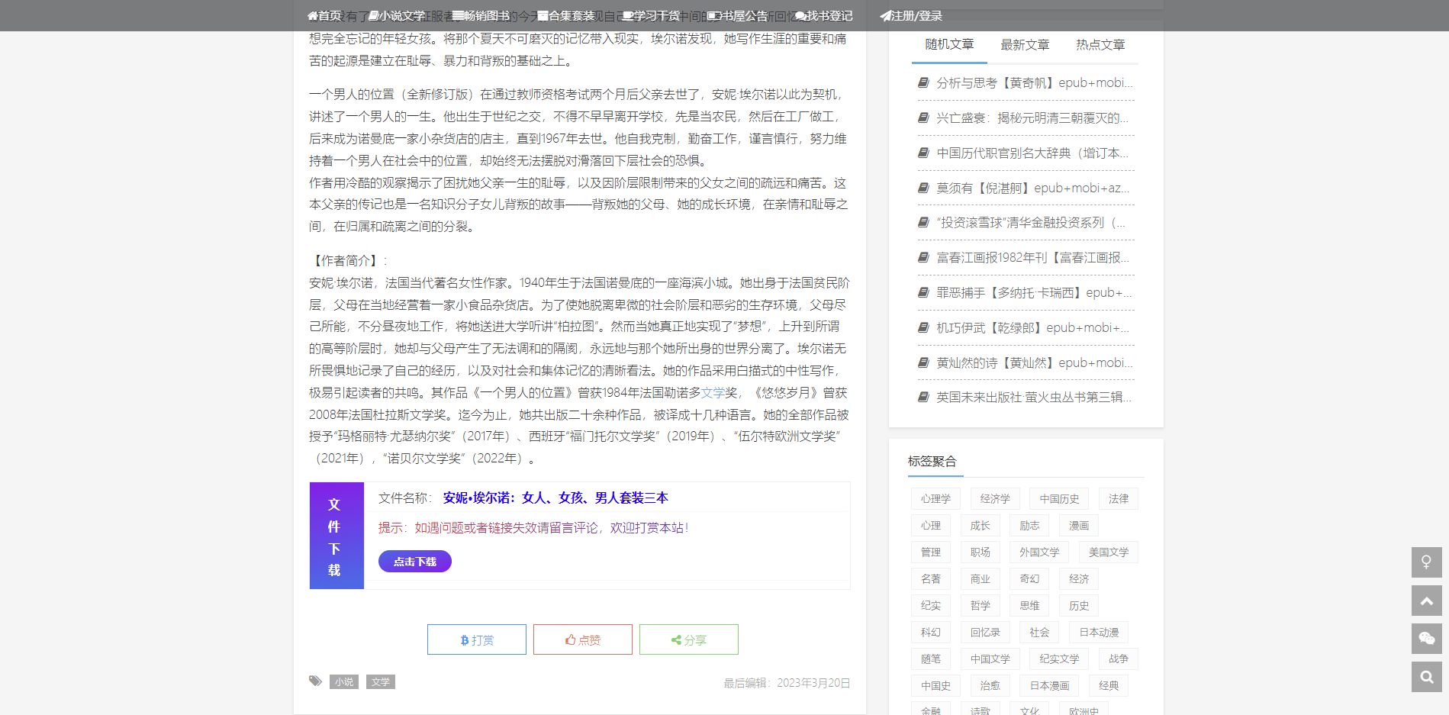Select the 名著 tag
The width and height of the screenshot is (1449, 715).
tap(931, 578)
